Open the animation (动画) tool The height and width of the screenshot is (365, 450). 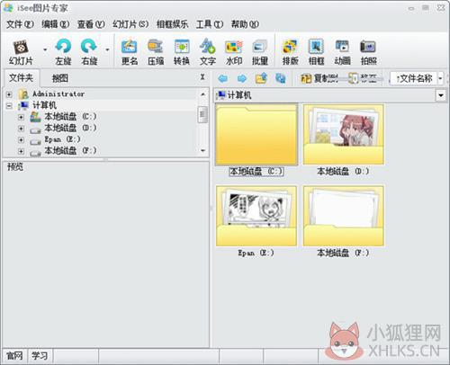point(342,52)
